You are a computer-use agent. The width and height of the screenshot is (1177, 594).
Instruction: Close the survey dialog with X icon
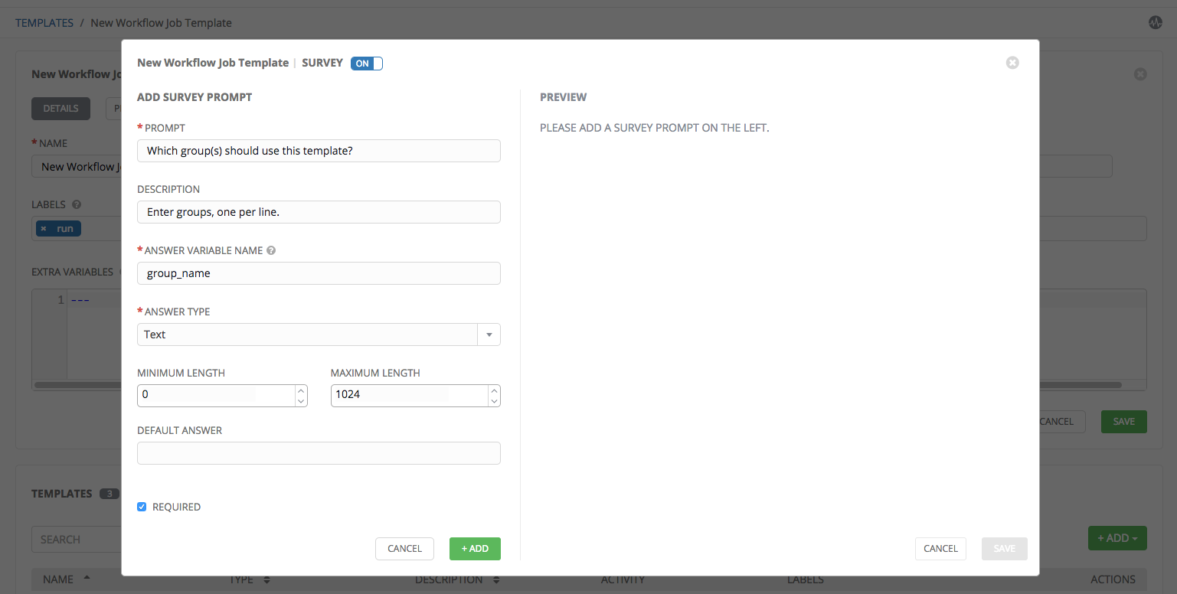1012,63
